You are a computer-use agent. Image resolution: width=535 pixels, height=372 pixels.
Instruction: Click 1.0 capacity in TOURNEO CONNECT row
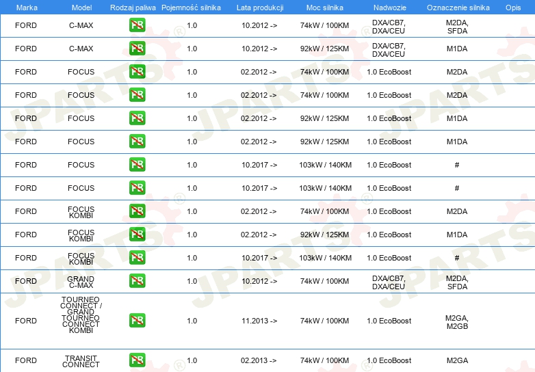tap(192, 321)
